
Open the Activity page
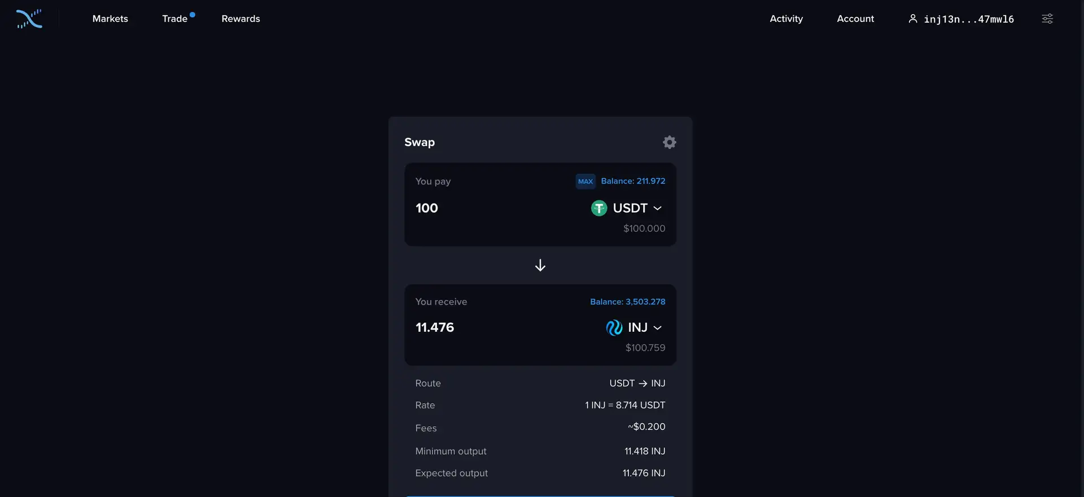click(786, 19)
